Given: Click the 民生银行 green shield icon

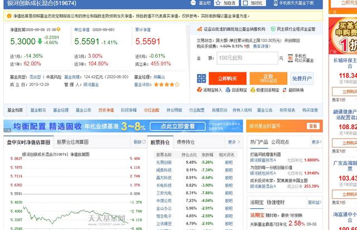Looking at the screenshot, I should pos(273,28).
